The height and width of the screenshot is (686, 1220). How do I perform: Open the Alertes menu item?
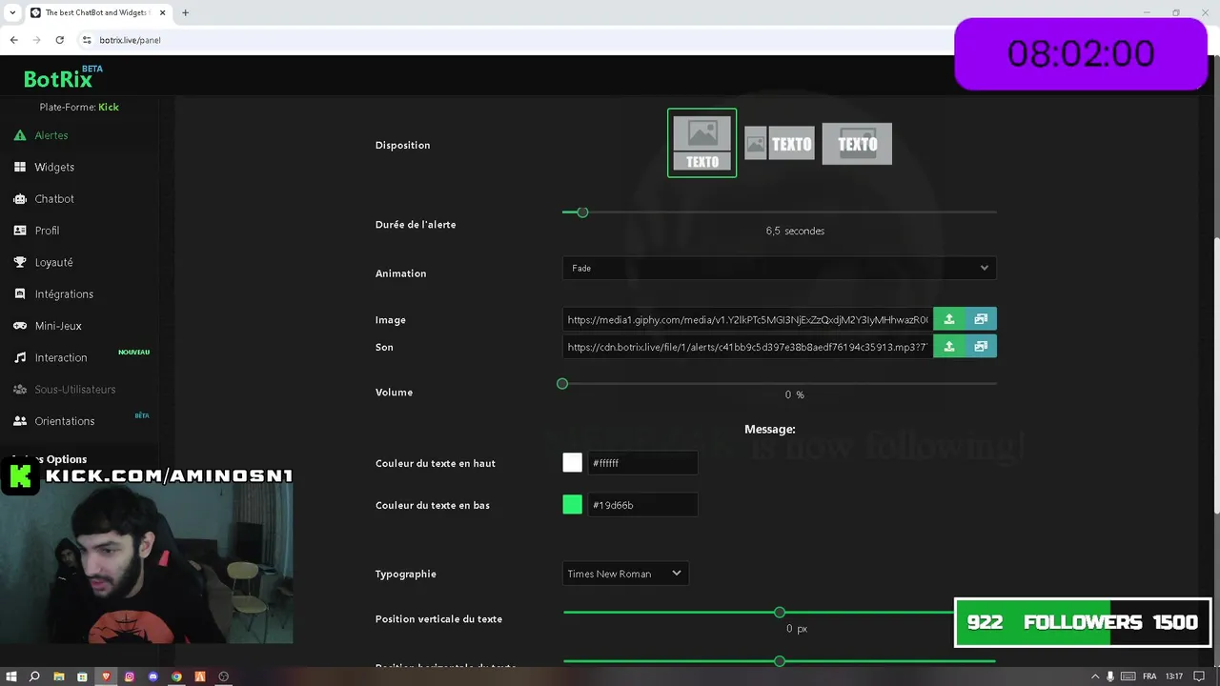click(x=51, y=135)
